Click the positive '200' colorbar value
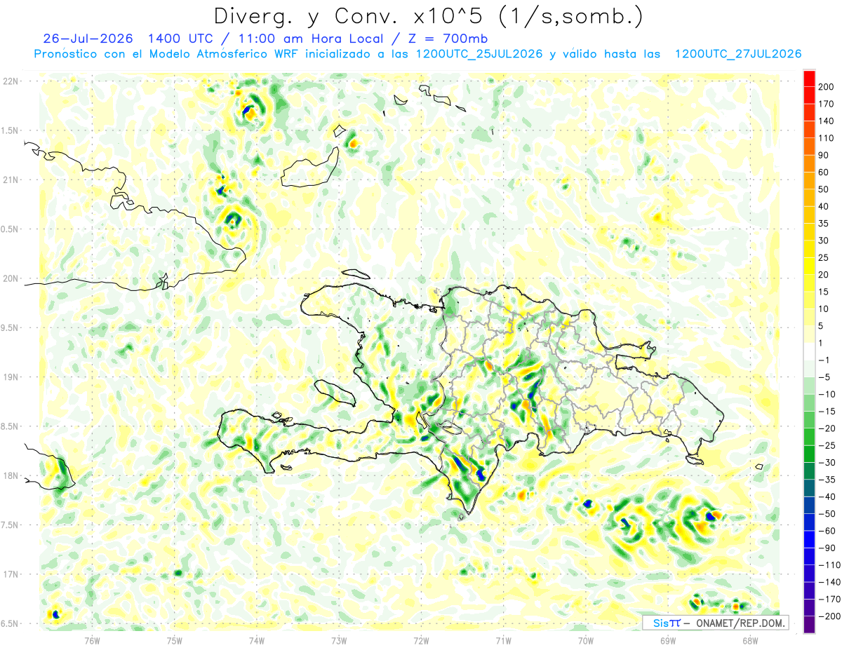 826,86
